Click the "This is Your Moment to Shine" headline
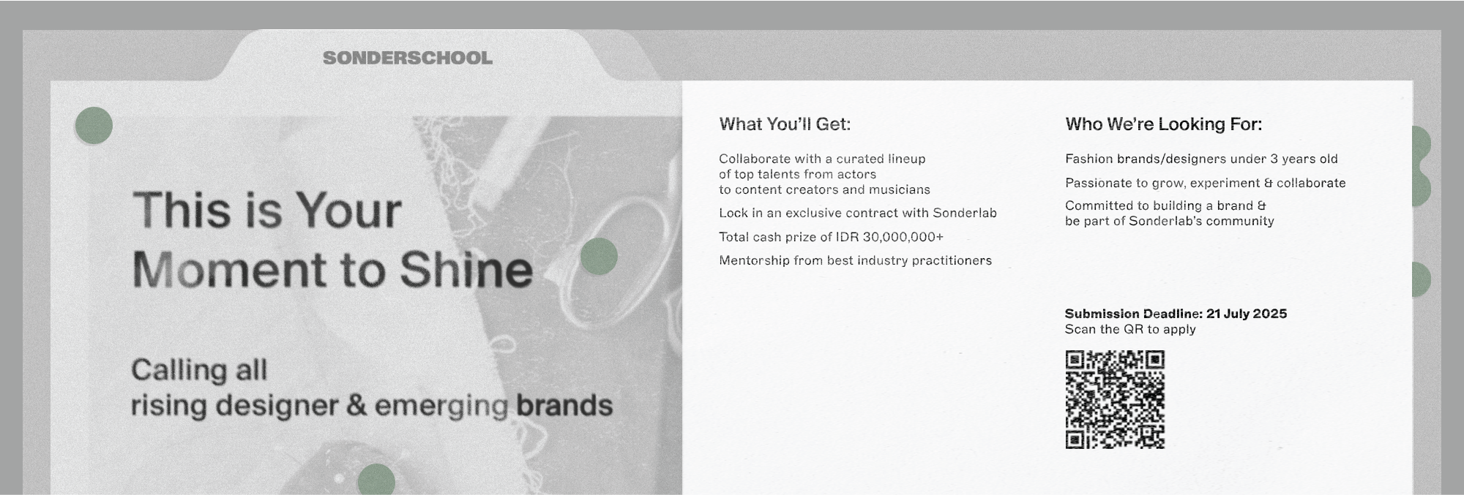The height and width of the screenshot is (495, 1464). (x=332, y=239)
